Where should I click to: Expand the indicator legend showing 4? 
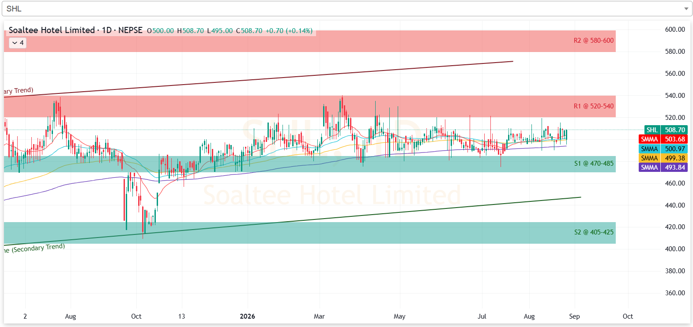coord(18,43)
